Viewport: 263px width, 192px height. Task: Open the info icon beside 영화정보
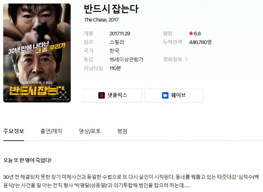click(x=186, y=60)
